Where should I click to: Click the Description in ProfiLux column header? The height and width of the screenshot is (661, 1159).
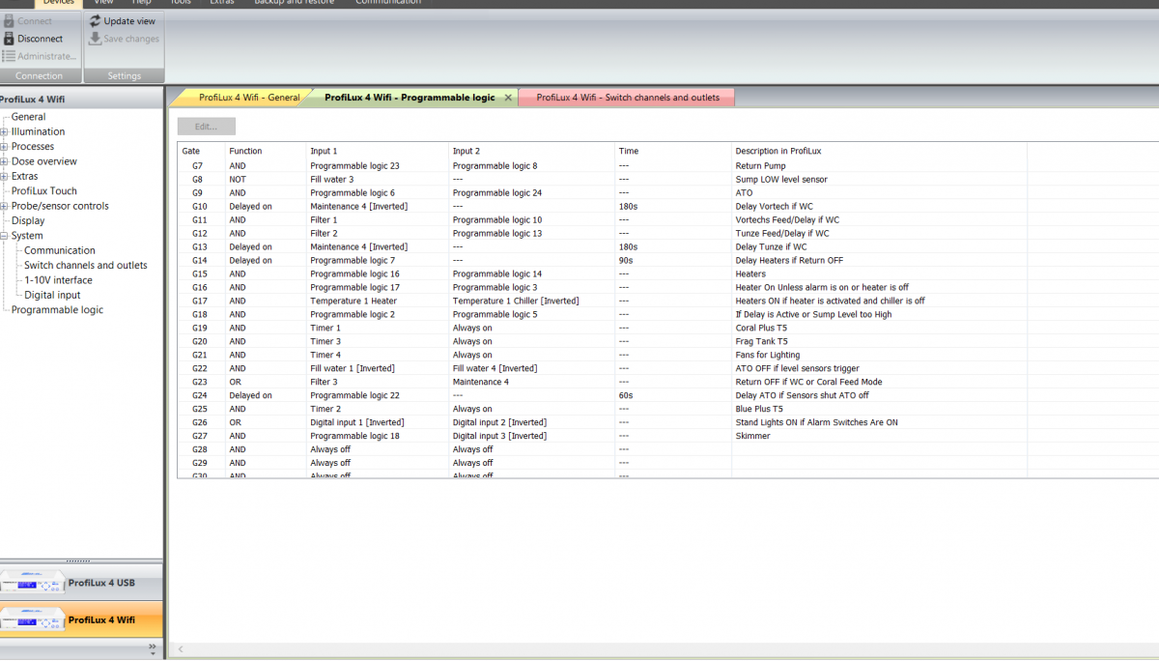click(x=778, y=151)
